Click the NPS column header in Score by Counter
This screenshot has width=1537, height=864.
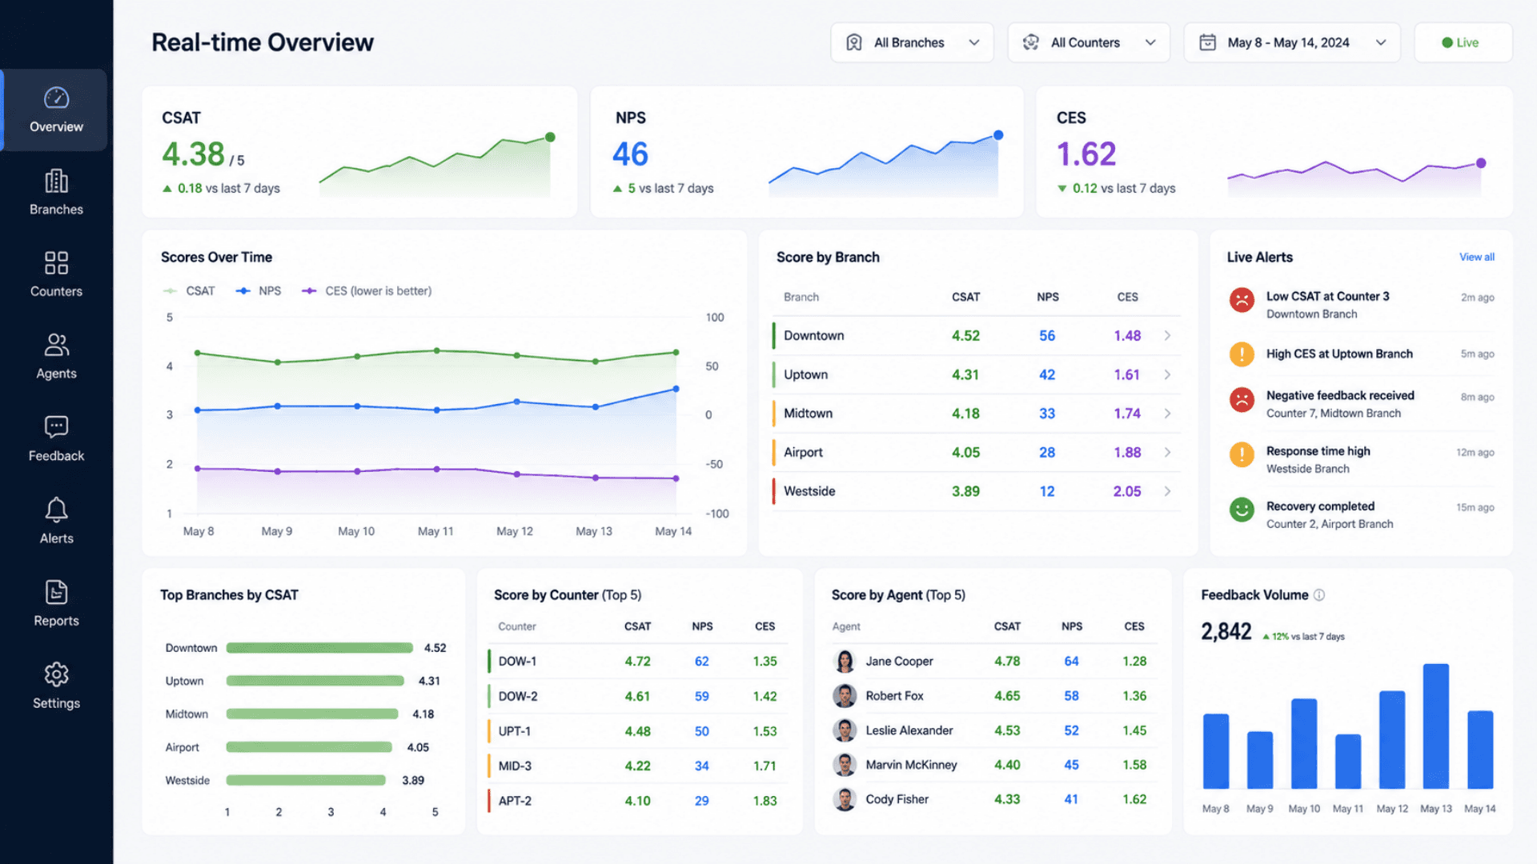(702, 626)
